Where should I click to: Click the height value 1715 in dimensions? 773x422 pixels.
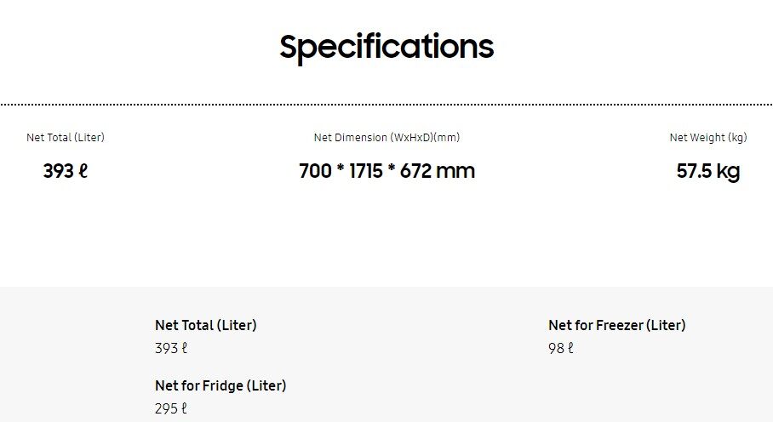pos(367,171)
